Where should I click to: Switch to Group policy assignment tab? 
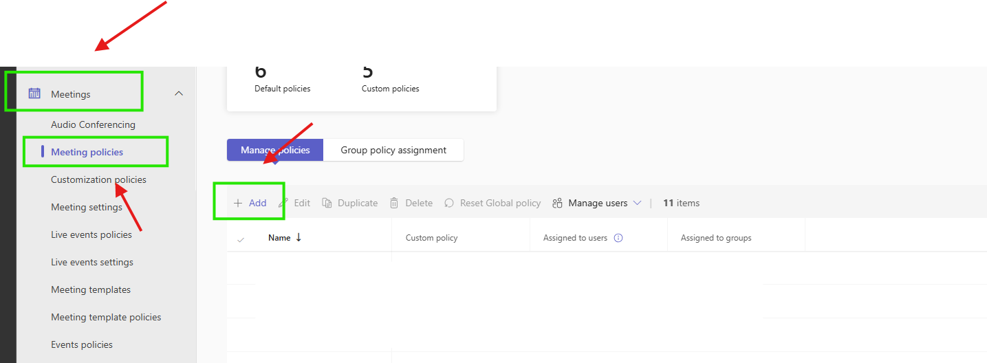pos(393,150)
